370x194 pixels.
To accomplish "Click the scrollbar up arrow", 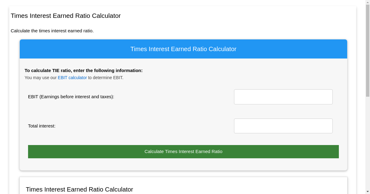I will click(x=368, y=2).
